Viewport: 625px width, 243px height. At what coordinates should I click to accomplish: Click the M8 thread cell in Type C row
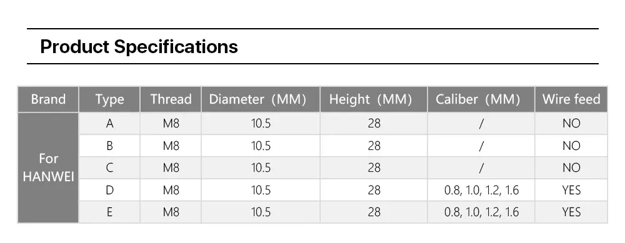171,167
